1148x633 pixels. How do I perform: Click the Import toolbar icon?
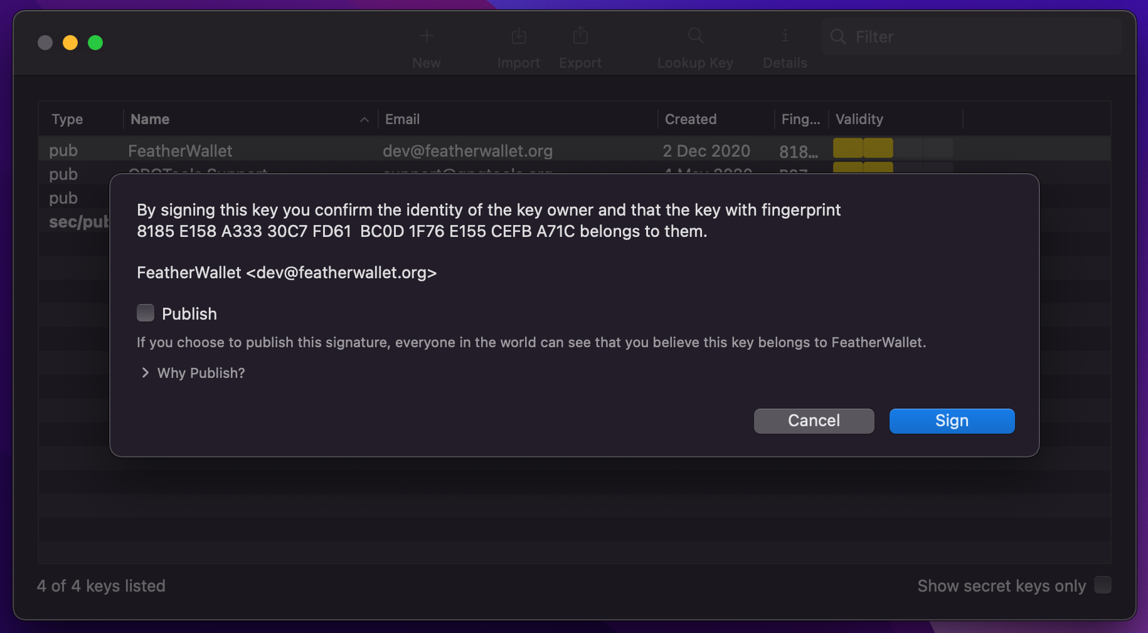519,36
